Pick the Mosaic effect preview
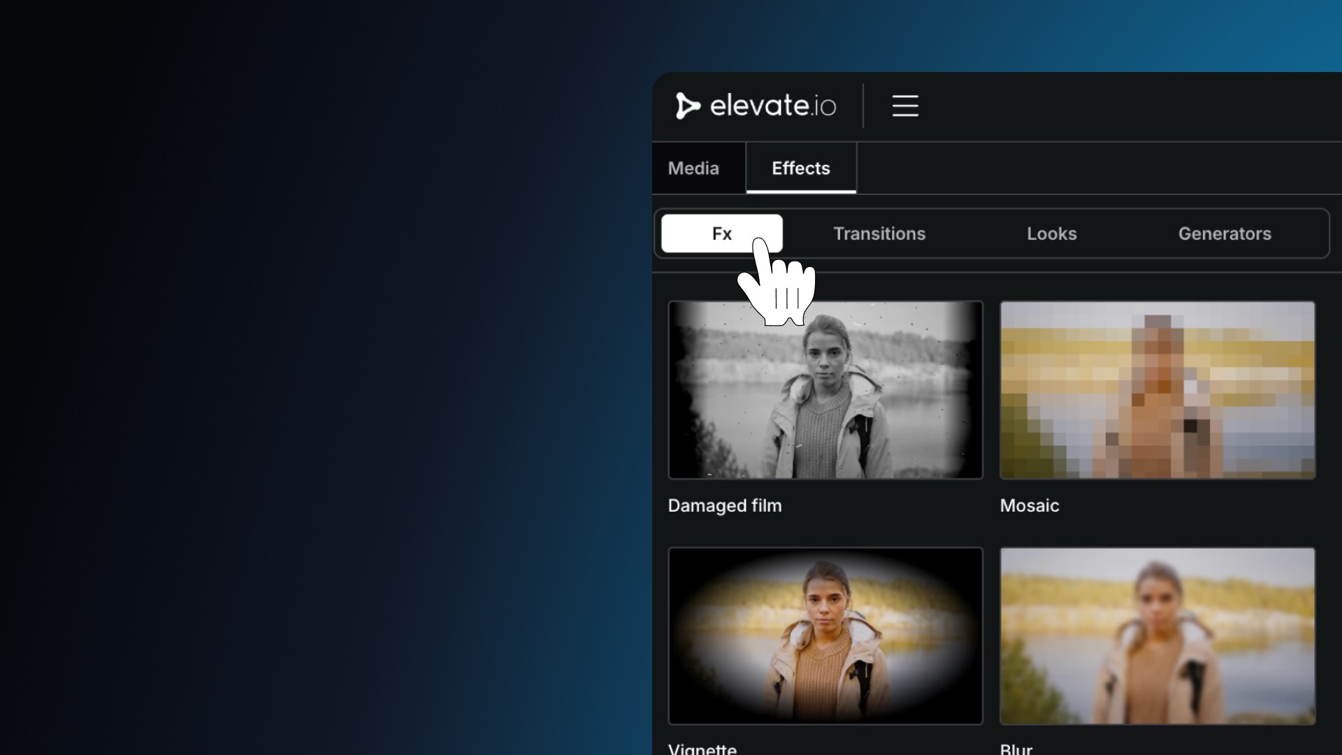The image size is (1342, 755). tap(1157, 390)
